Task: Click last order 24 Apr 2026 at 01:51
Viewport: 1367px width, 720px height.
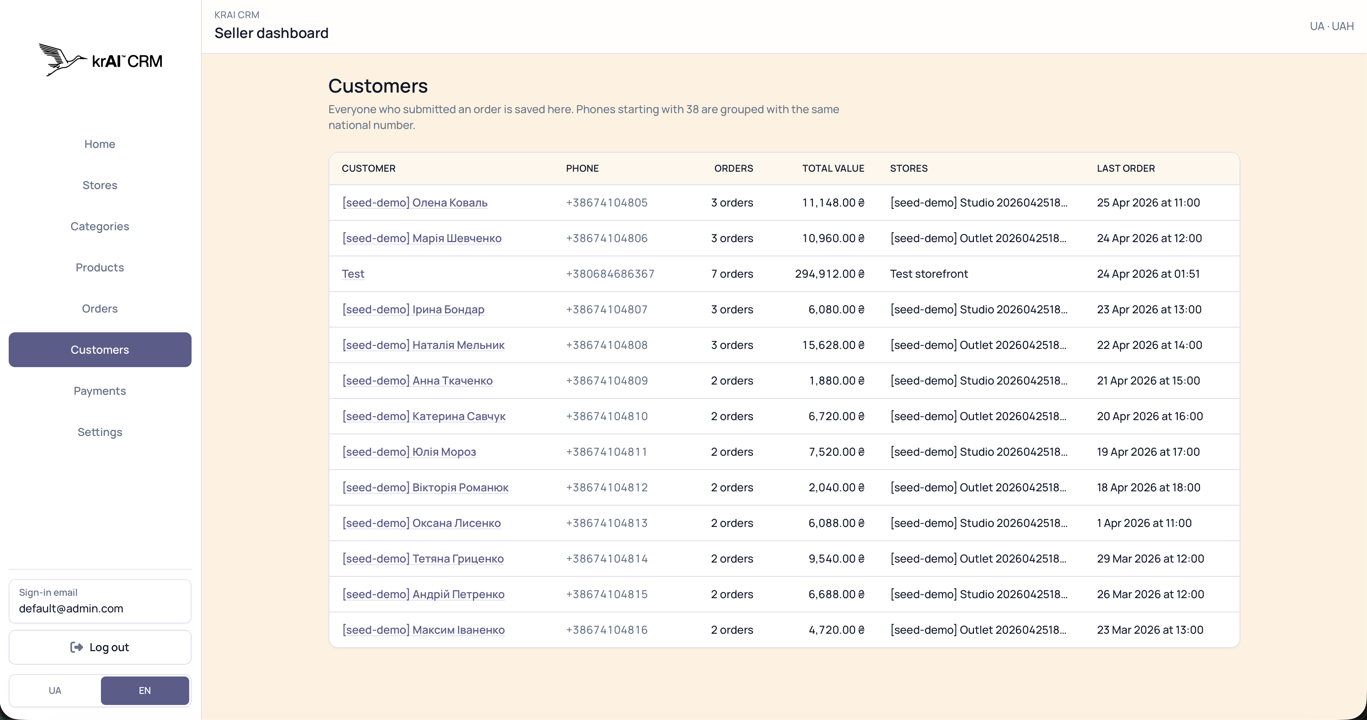Action: pyautogui.click(x=1148, y=274)
